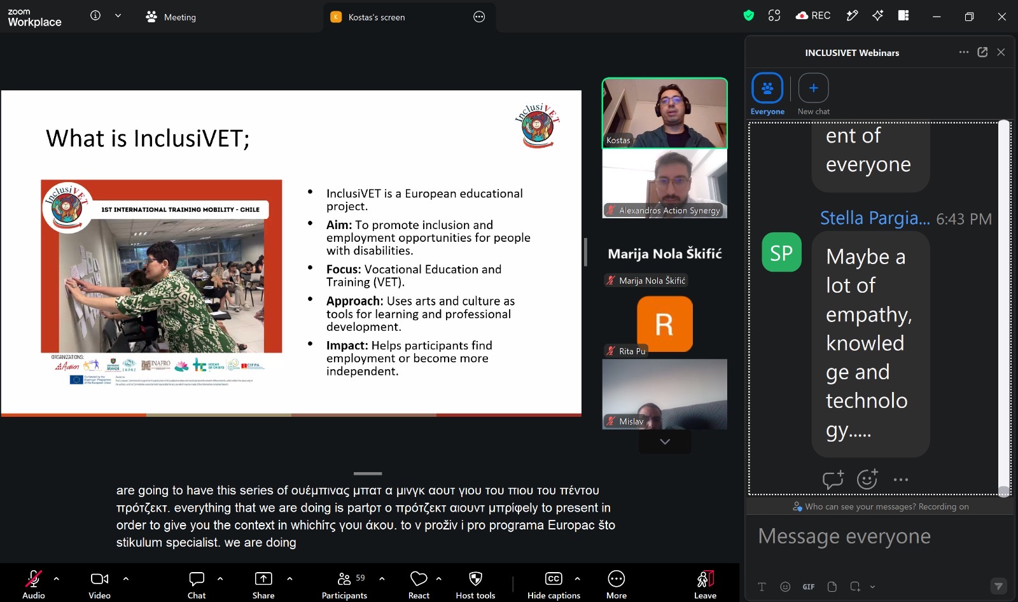Pop out the chat panel
Screen dimensions: 1018x602
point(982,52)
